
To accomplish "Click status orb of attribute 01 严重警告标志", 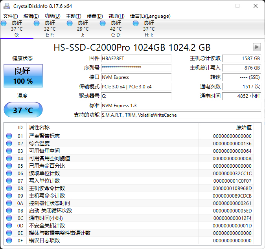I will coord(9,136).
